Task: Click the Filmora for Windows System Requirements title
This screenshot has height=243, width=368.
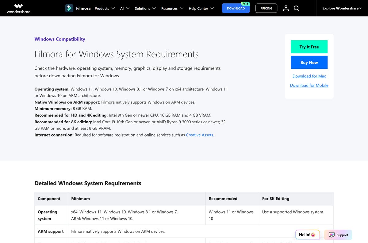Action: [117, 54]
